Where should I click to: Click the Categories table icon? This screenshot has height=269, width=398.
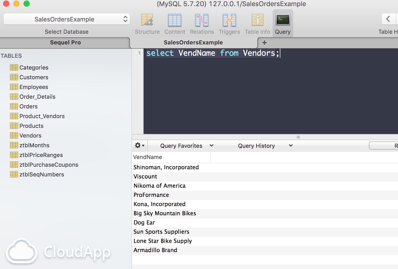tap(14, 68)
